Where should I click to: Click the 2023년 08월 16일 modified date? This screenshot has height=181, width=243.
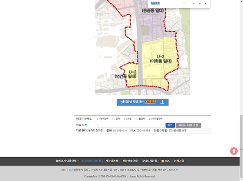(177, 131)
